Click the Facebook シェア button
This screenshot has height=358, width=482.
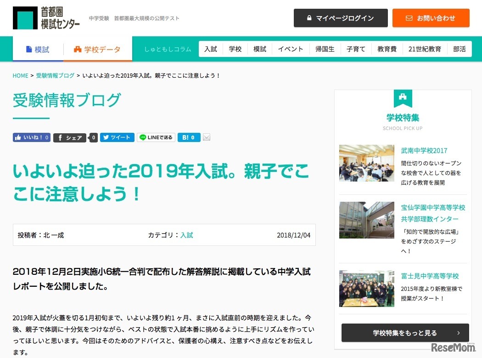(x=70, y=137)
